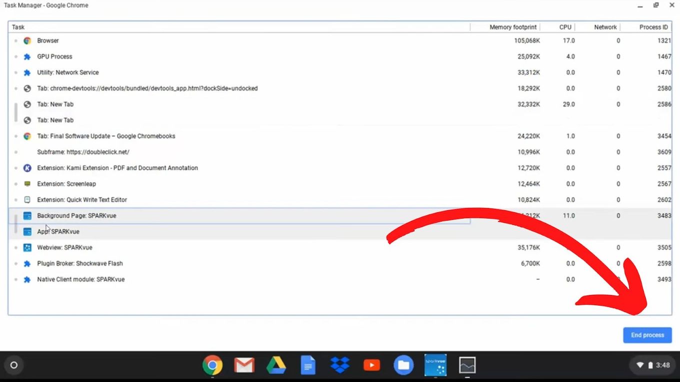Select the Webview: SPARKvue icon
Image resolution: width=680 pixels, height=382 pixels.
click(x=27, y=248)
